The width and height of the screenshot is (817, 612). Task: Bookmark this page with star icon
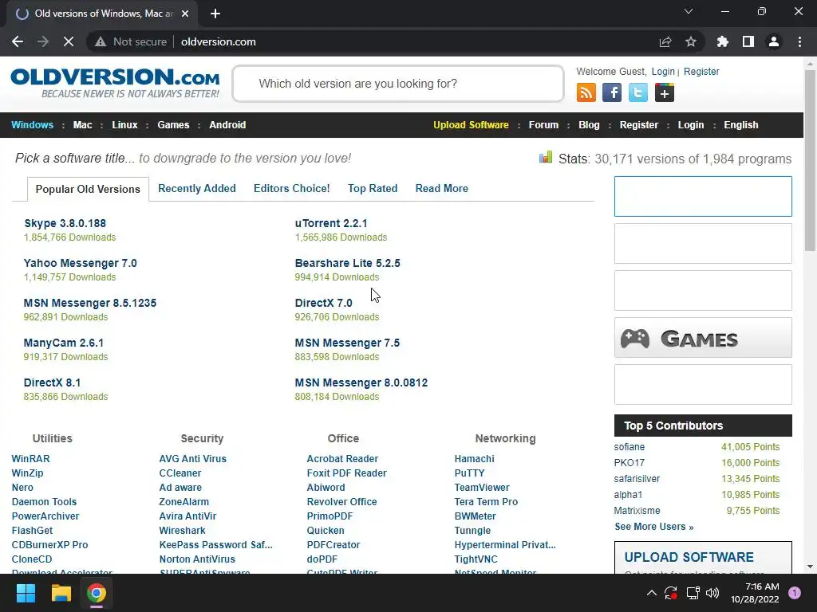click(x=691, y=41)
